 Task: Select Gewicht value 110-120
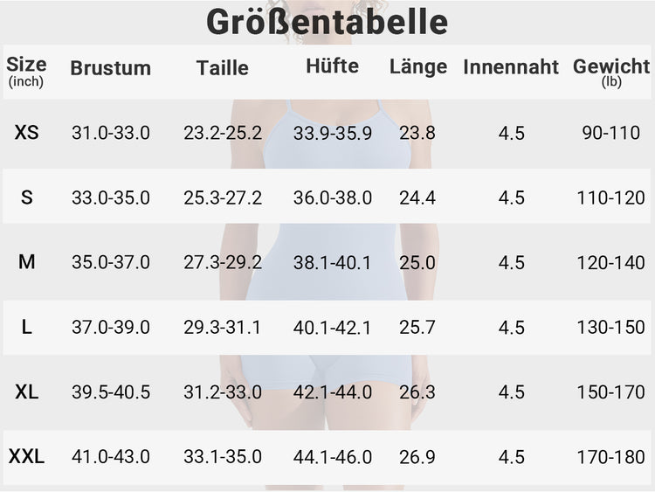point(610,197)
